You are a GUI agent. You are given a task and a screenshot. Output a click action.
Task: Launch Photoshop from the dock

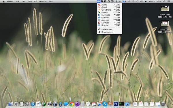point(116,104)
